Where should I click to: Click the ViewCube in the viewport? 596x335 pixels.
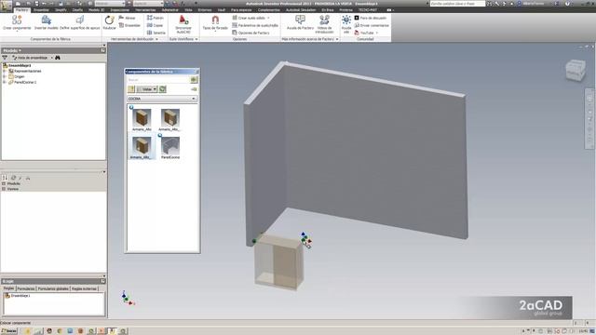click(x=576, y=71)
